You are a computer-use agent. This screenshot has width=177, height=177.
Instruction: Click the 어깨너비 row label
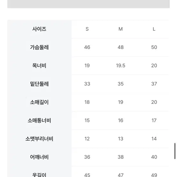click(x=39, y=157)
